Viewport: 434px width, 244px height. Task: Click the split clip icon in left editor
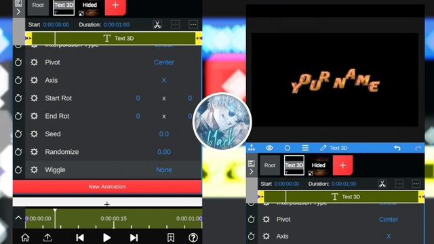point(175,24)
